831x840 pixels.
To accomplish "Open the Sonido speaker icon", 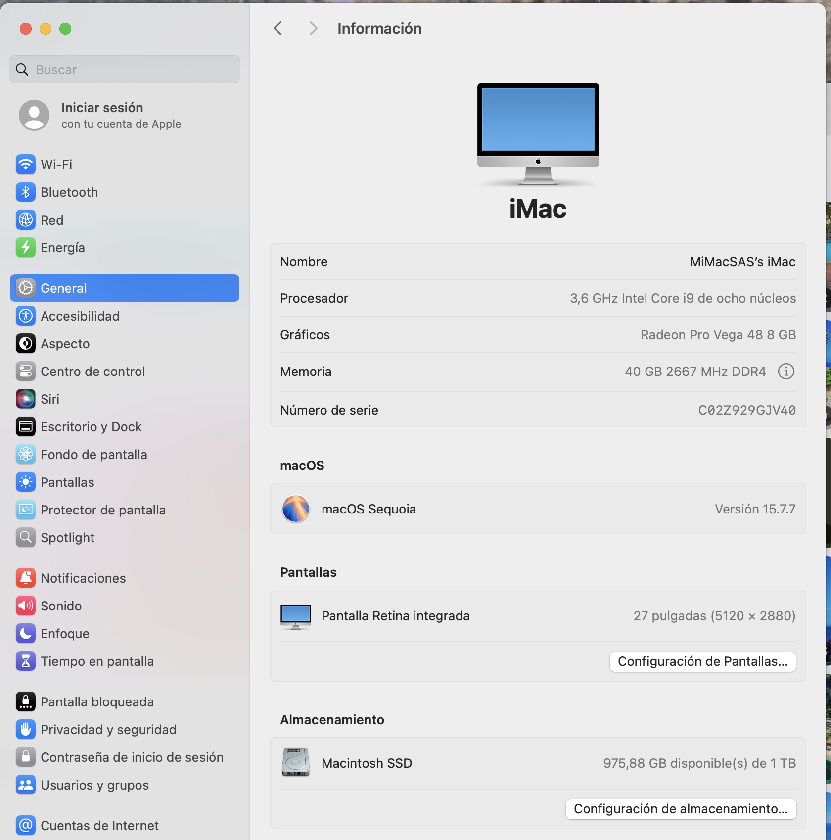I will pos(26,606).
